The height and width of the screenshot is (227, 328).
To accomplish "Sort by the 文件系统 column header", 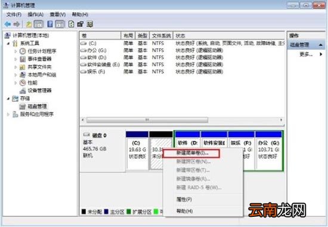I will (161, 36).
